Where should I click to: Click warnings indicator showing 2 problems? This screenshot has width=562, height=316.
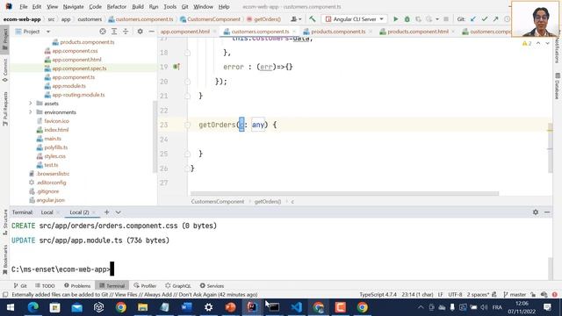tap(527, 43)
